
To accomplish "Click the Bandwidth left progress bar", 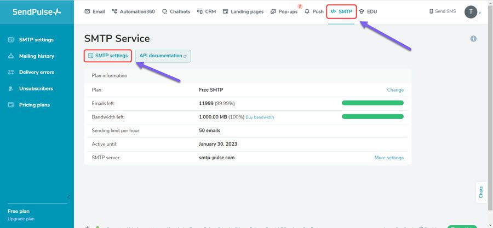I will tap(372, 117).
